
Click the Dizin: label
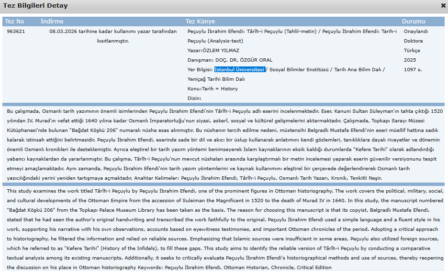(x=194, y=98)
